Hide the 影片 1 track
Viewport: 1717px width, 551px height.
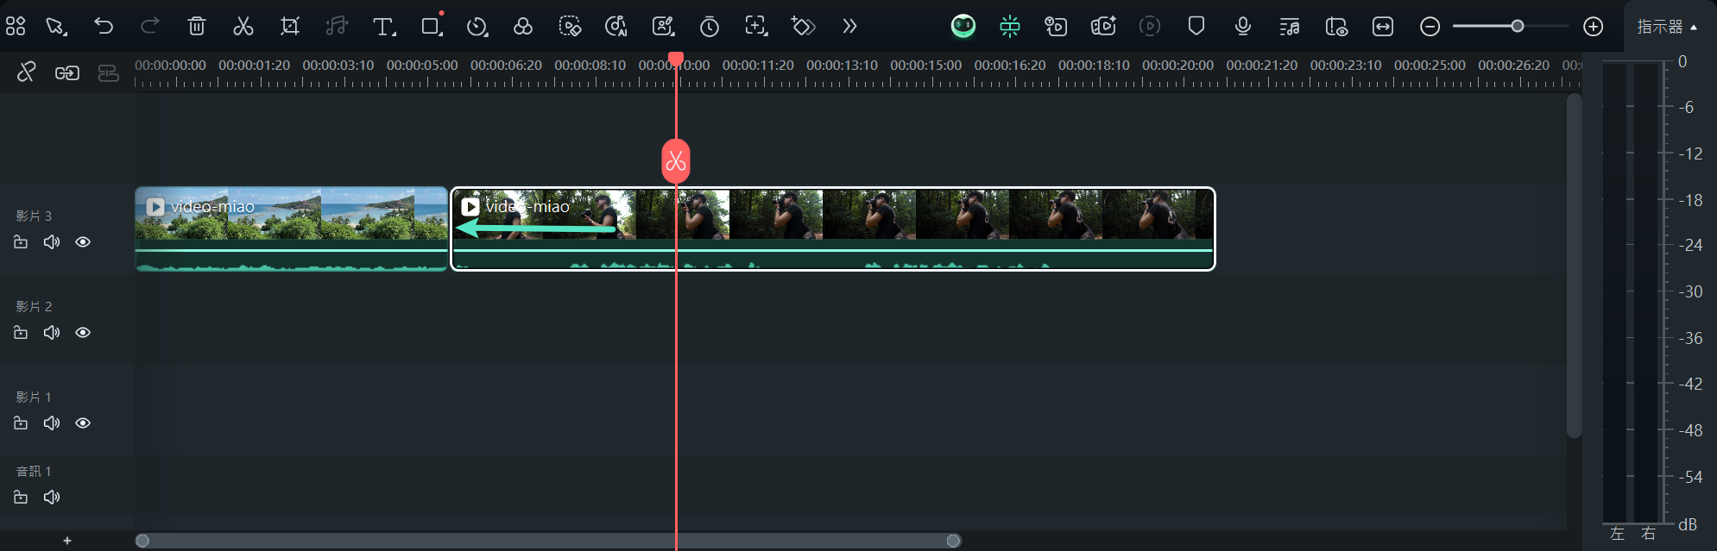tap(83, 423)
